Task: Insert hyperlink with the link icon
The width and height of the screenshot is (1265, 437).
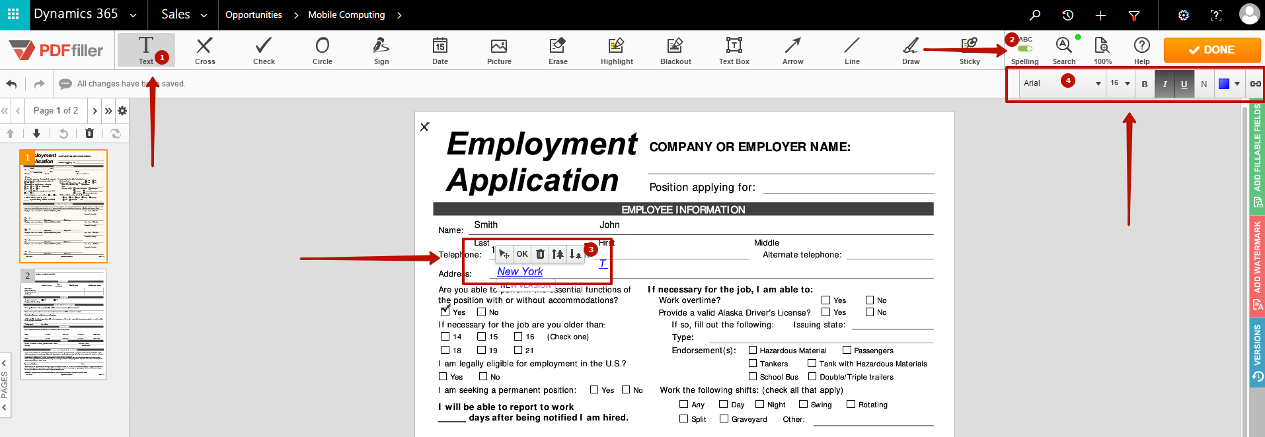Action: tap(1255, 84)
